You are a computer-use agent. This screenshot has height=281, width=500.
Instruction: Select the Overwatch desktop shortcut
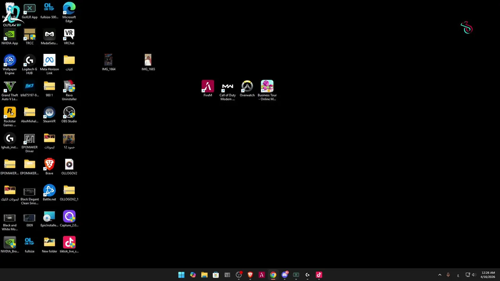tap(247, 89)
